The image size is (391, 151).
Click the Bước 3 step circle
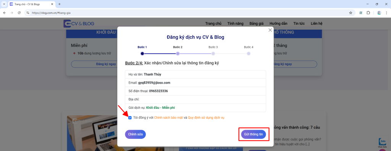213,53
